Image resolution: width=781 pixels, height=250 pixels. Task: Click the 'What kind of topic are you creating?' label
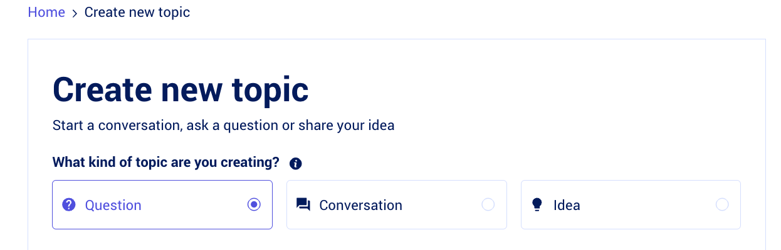[x=166, y=162]
